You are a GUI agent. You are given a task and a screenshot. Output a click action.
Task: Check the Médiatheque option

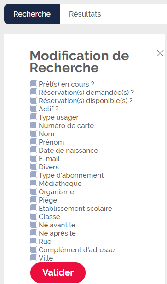pyautogui.click(x=34, y=183)
